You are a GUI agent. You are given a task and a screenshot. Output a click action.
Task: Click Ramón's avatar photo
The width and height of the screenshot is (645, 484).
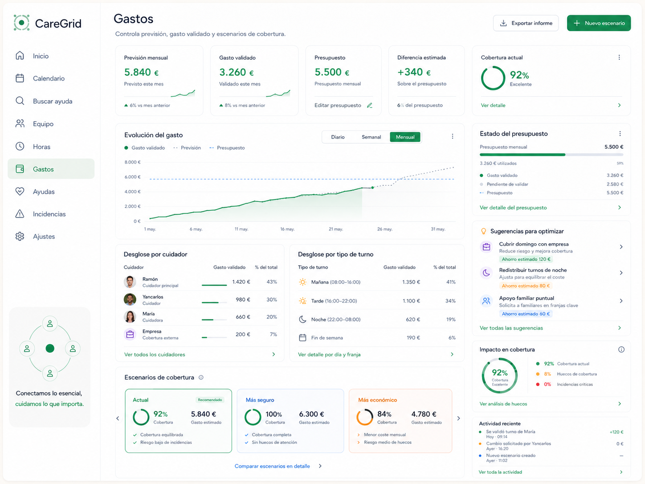(x=130, y=282)
